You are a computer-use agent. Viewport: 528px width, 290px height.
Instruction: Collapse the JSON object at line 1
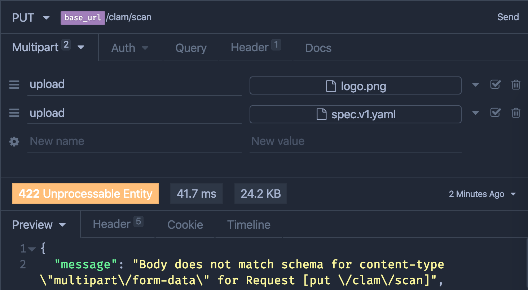(32, 249)
